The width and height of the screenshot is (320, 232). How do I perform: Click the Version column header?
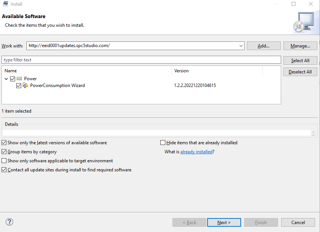(x=217, y=71)
